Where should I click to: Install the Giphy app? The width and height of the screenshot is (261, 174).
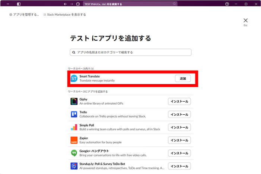tap(179, 101)
